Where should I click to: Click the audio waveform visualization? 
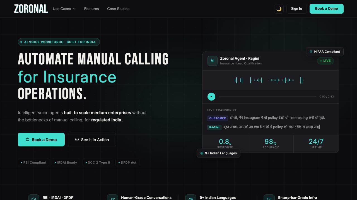click(x=269, y=80)
